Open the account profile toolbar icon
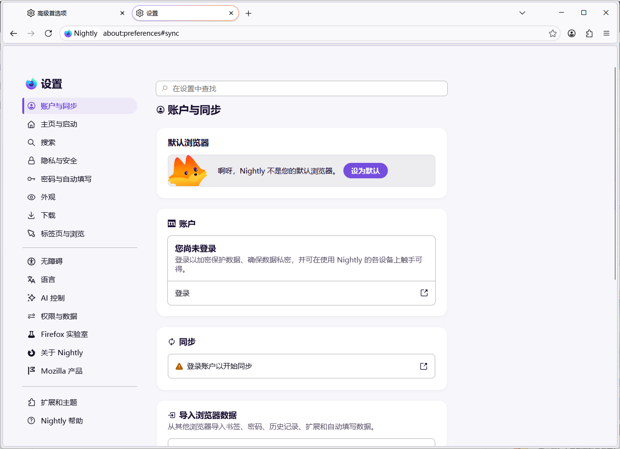The image size is (620, 449). 572,33
